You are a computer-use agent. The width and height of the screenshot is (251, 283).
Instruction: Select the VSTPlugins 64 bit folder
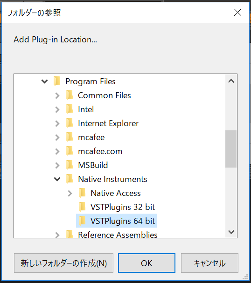coord(116,221)
